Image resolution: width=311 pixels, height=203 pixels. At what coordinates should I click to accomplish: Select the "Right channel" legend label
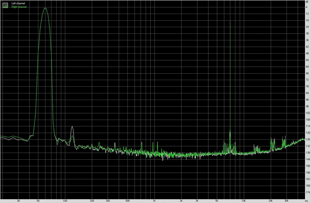pyautogui.click(x=19, y=7)
